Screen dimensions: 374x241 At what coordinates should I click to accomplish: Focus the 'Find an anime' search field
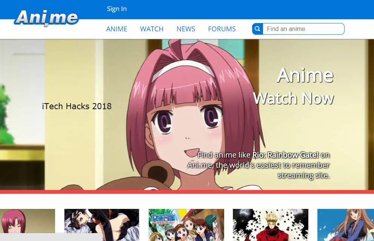coord(303,29)
